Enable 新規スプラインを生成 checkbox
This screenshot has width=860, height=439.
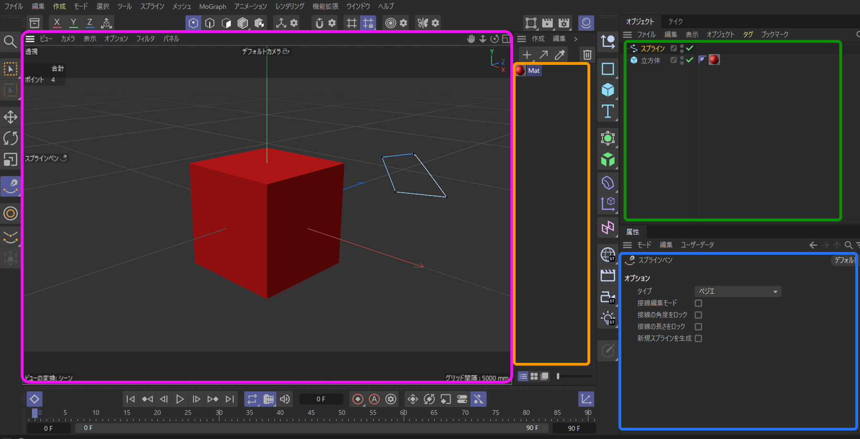[x=698, y=339]
